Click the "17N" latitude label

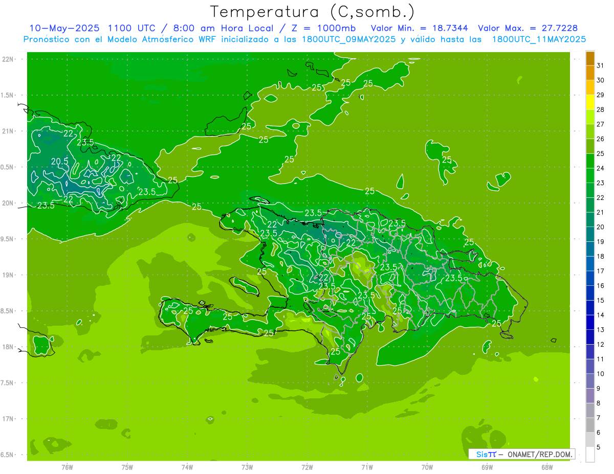coord(8,419)
